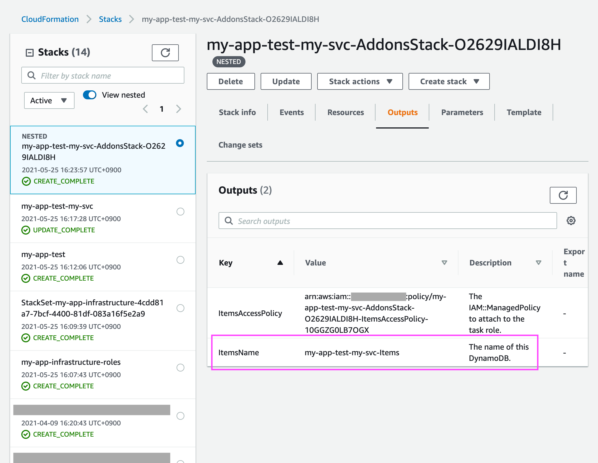Image resolution: width=598 pixels, height=463 pixels.
Task: Open Outputs table settings gear
Action: pos(571,221)
